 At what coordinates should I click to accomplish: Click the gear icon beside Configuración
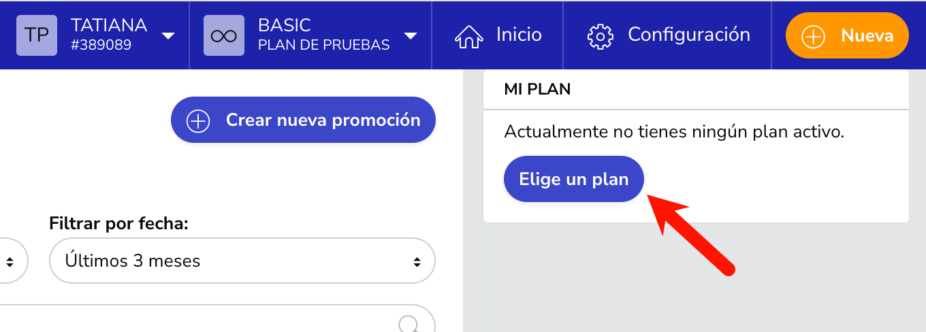point(601,35)
